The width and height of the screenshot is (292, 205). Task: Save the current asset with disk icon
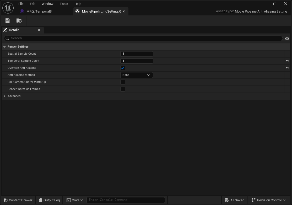coord(7,21)
